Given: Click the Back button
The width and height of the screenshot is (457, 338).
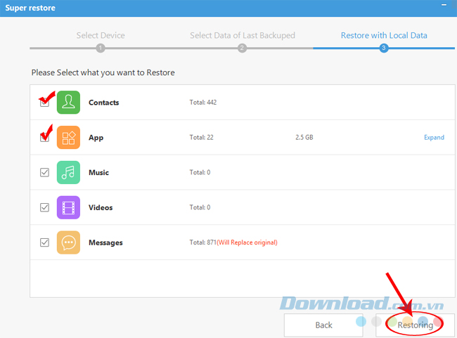Looking at the screenshot, I should click(323, 325).
